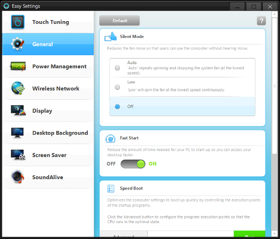This screenshot has height=239, width=280.
Task: Go to the SoundAlive section
Action: tap(48, 177)
